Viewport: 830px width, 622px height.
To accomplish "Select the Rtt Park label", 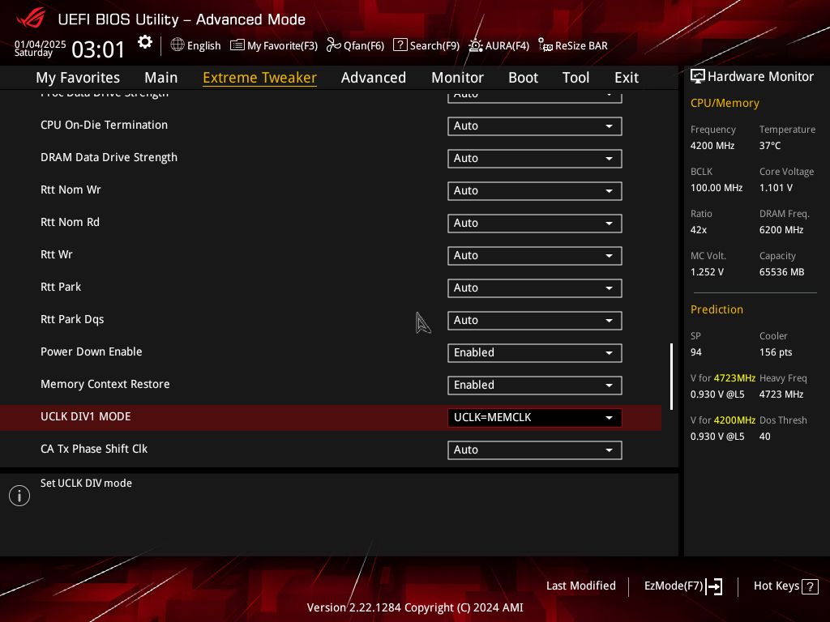I will coord(60,287).
